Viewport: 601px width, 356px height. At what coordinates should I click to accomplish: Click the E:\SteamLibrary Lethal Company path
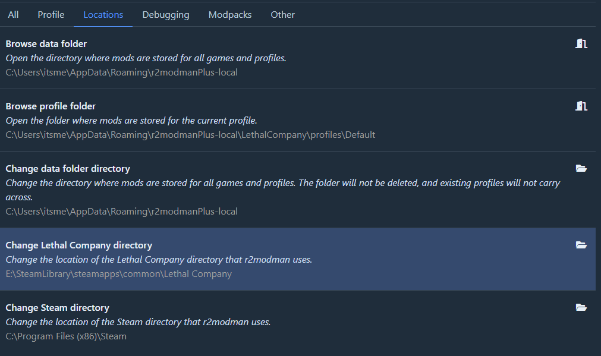coord(119,274)
